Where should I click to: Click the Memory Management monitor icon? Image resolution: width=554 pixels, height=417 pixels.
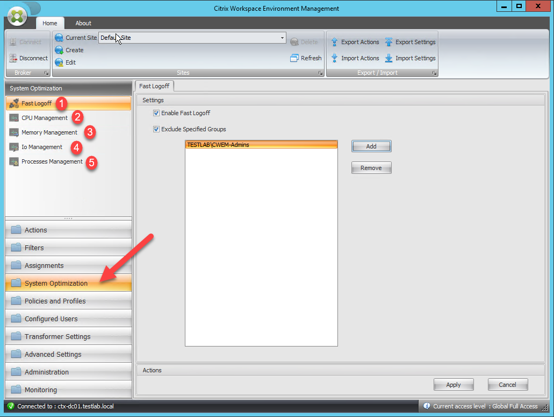coord(14,132)
